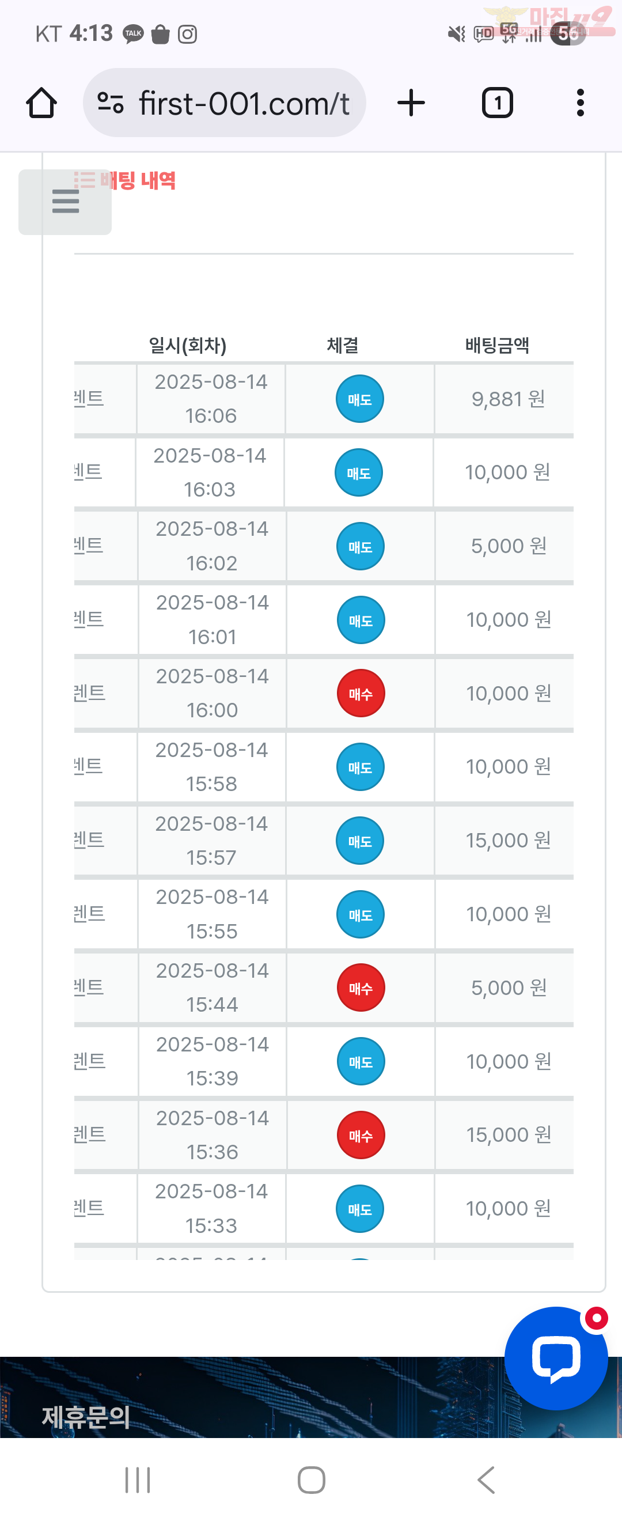This screenshot has height=1521, width=622.
Task: Tap the 15,000 원 amount at 15:57
Action: point(508,840)
